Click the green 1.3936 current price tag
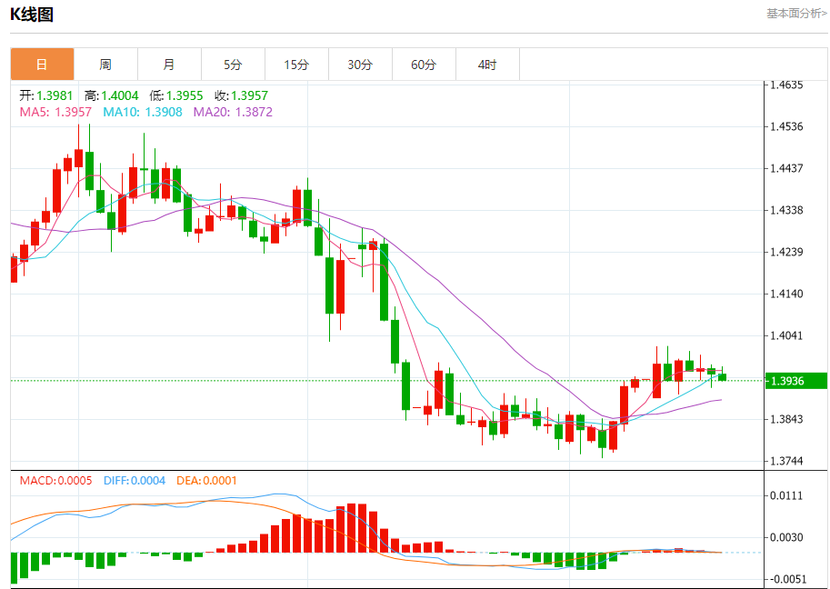This screenshot has width=830, height=589. (x=795, y=381)
